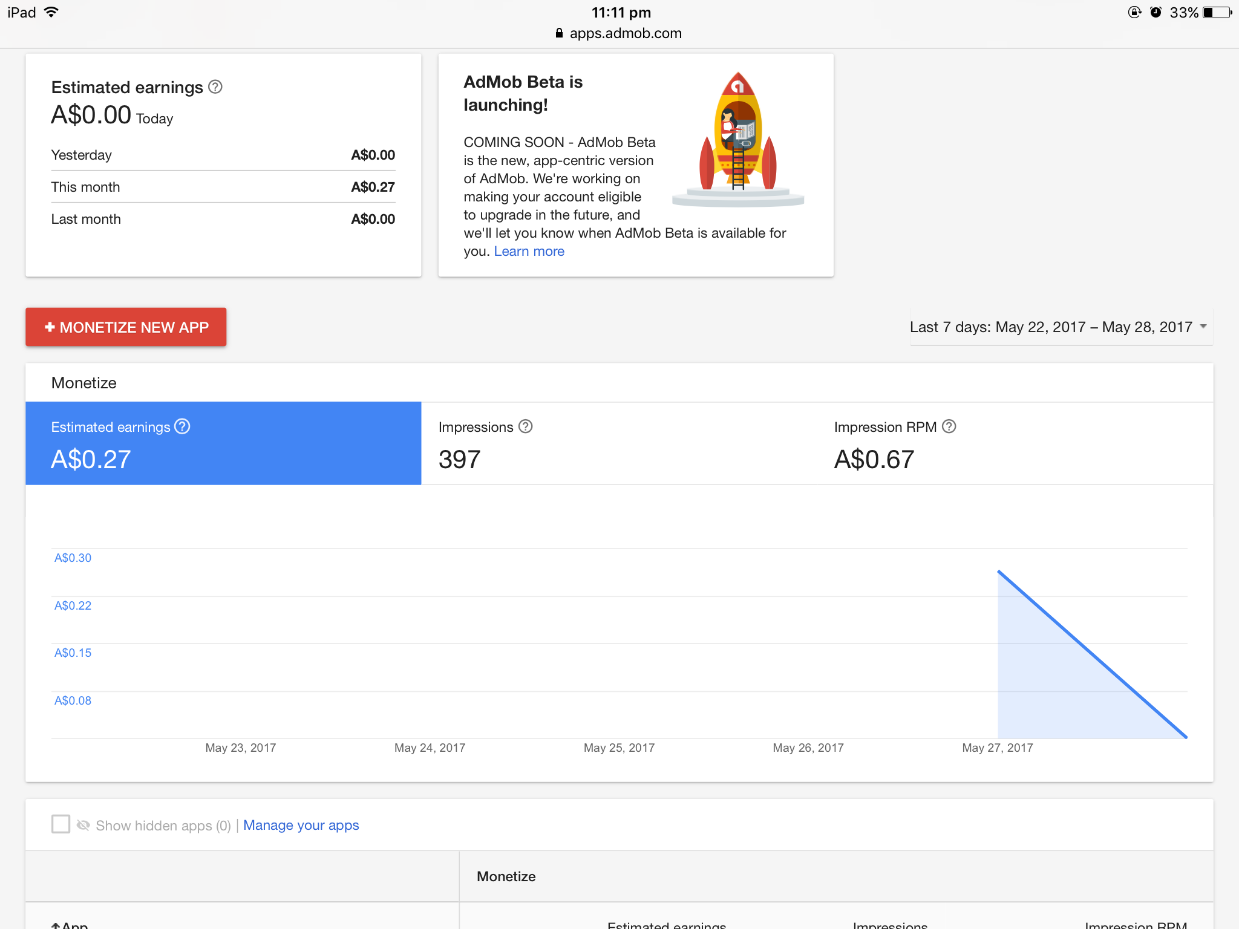1239x929 pixels.
Task: Open the Impressions help tooltip icon
Action: tap(526, 426)
